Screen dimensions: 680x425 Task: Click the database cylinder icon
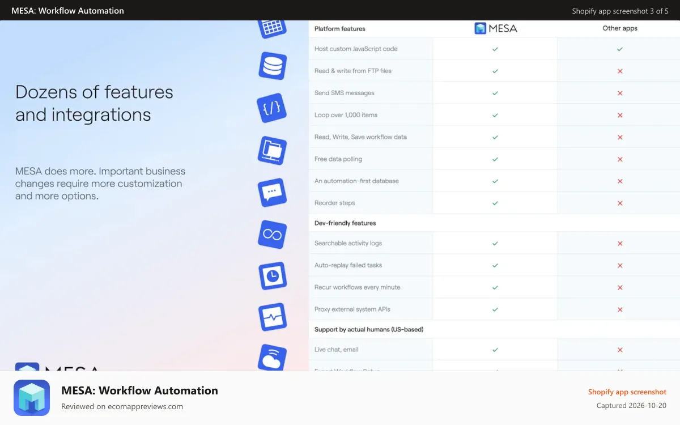click(273, 66)
